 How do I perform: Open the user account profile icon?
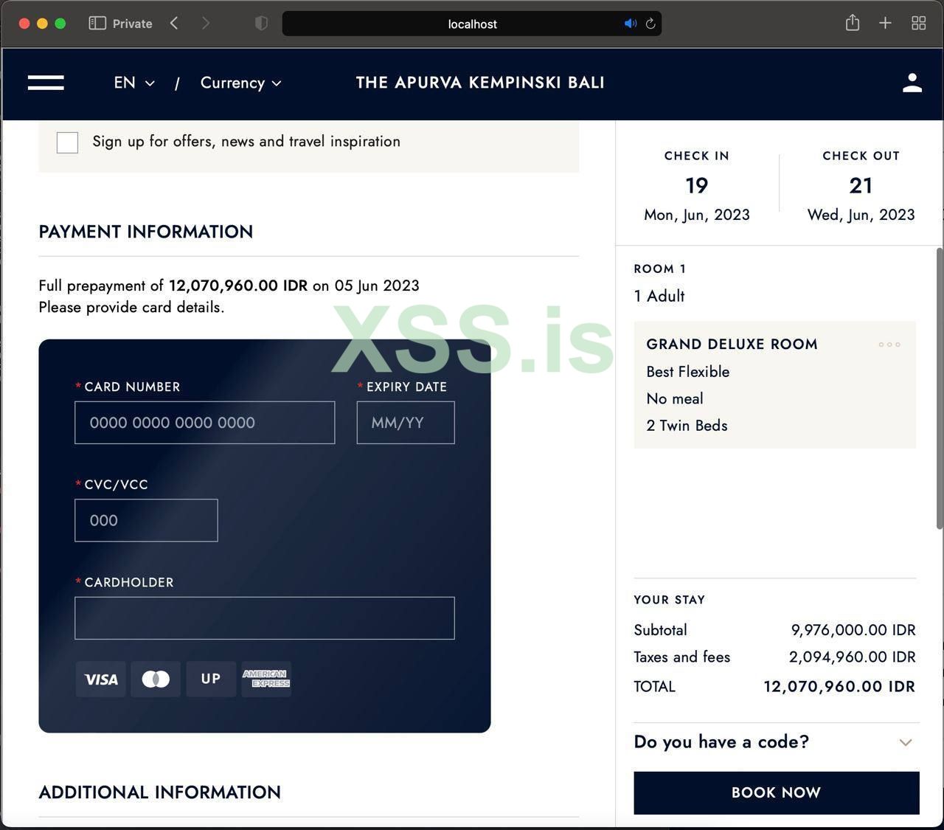912,83
